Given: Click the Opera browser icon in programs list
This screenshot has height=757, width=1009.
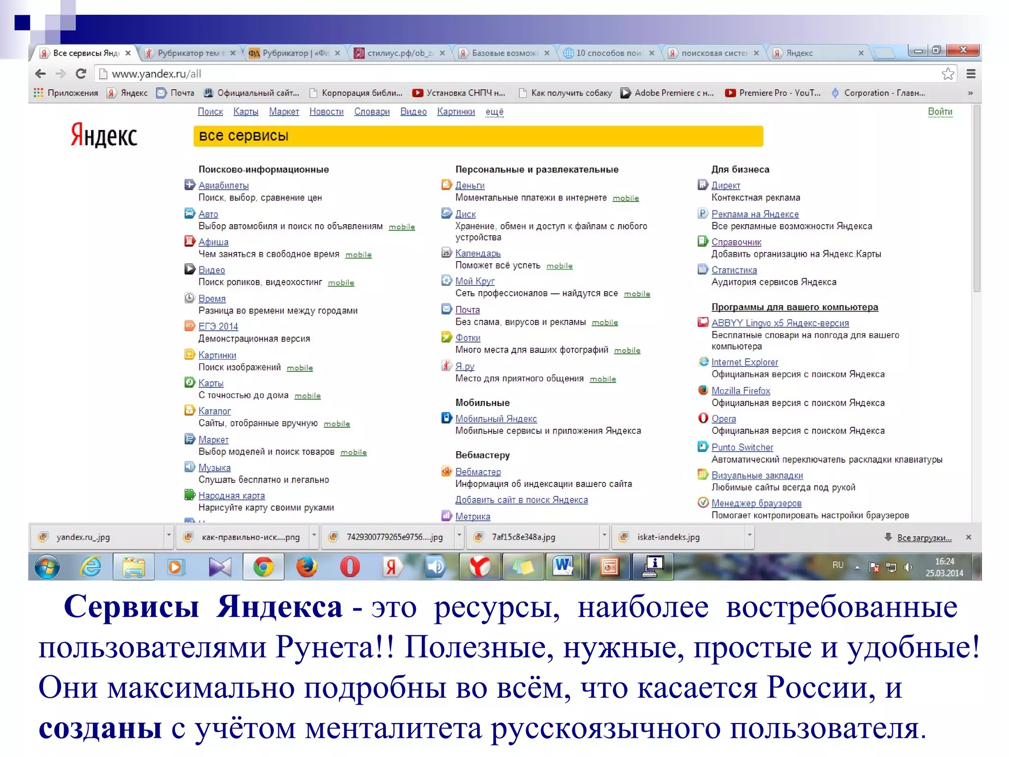Looking at the screenshot, I should (x=703, y=418).
